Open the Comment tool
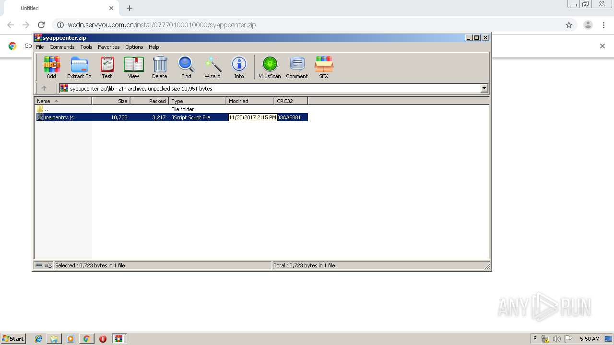The image size is (614, 345). 297,67
